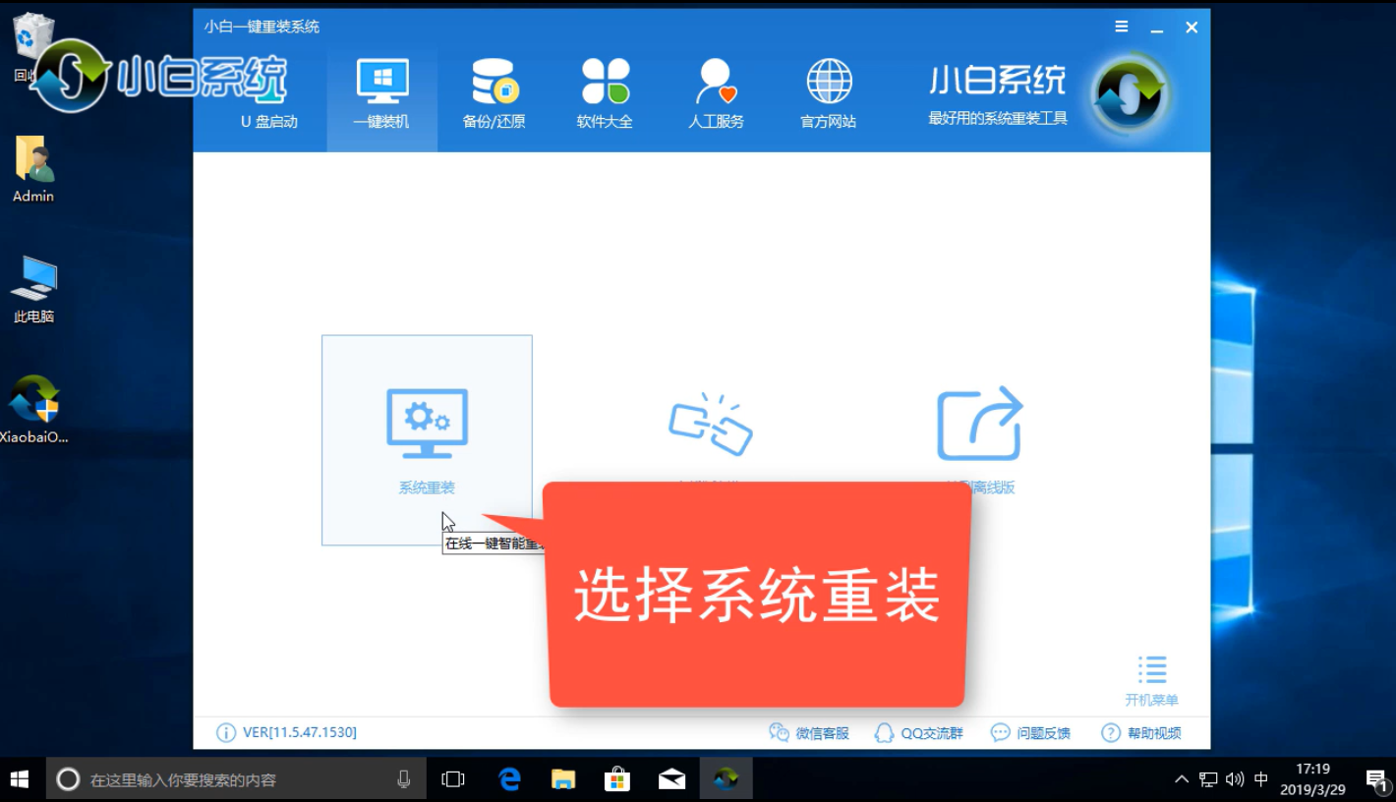The width and height of the screenshot is (1396, 802).
Task: Select 此电脑 desktop icon
Action: pyautogui.click(x=33, y=289)
